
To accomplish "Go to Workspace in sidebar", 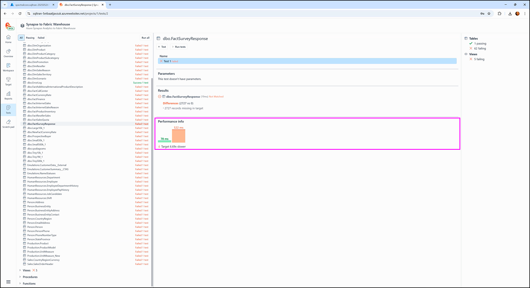I will [8, 67].
